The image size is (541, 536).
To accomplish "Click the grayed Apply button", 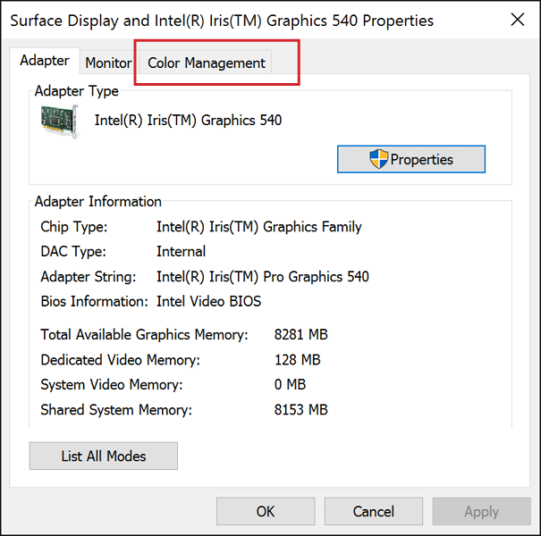I will tap(481, 511).
